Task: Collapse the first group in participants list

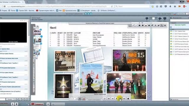Action: click(171, 23)
